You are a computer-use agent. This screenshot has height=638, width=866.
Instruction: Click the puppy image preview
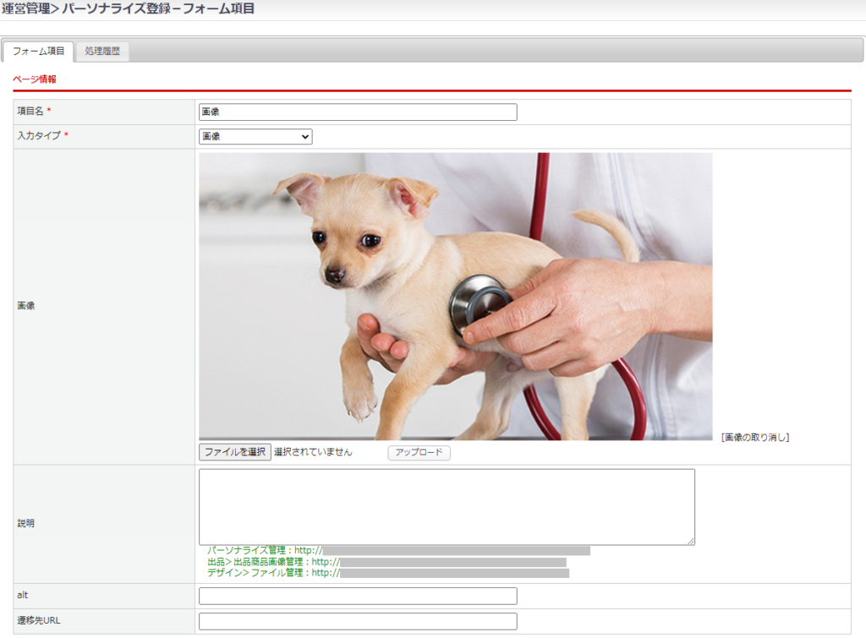pyautogui.click(x=456, y=297)
